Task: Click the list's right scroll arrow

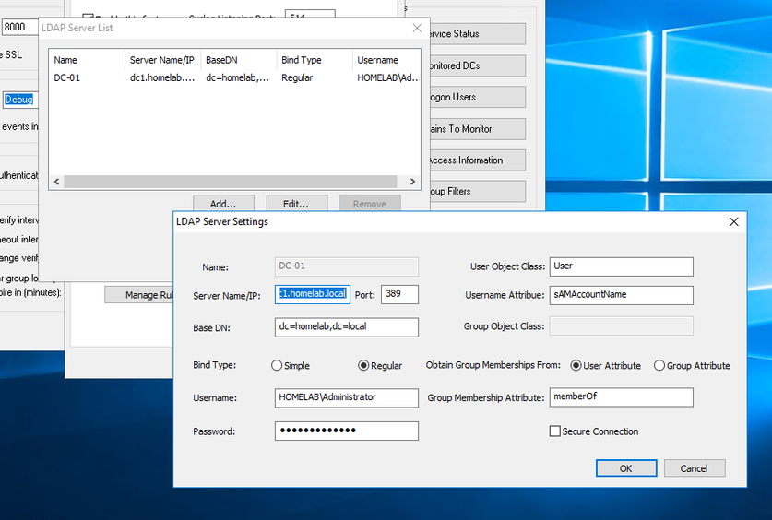Action: coord(413,183)
